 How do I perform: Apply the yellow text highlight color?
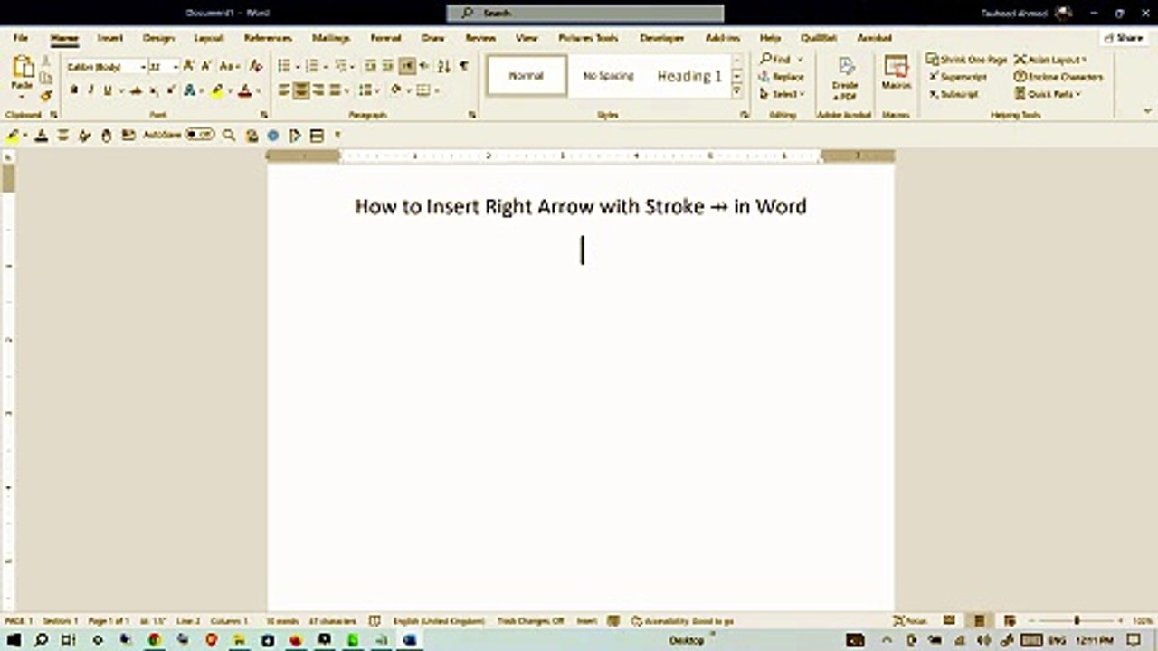[216, 90]
